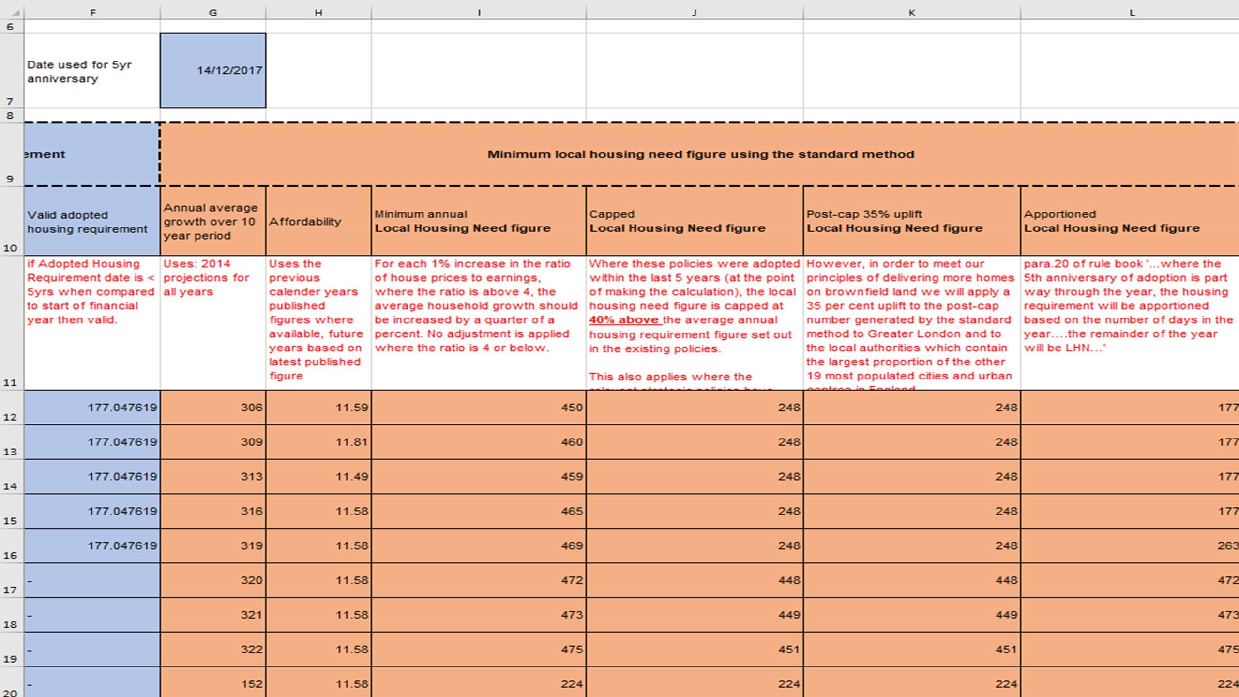Click the 'Minimum local housing need figure' merged header
The width and height of the screenshot is (1239, 697).
coord(700,154)
